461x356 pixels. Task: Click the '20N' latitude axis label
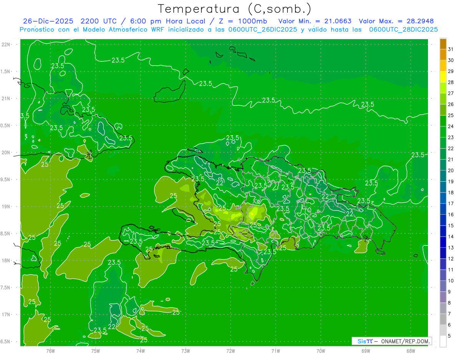tap(6, 152)
